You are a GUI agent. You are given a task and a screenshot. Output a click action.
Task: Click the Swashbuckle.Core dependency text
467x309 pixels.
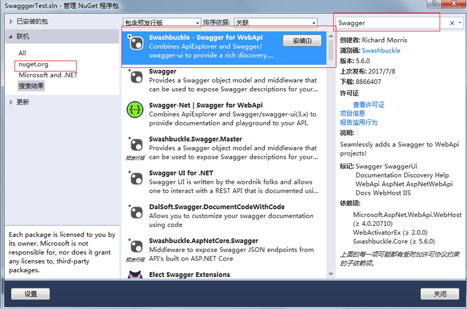(x=394, y=241)
